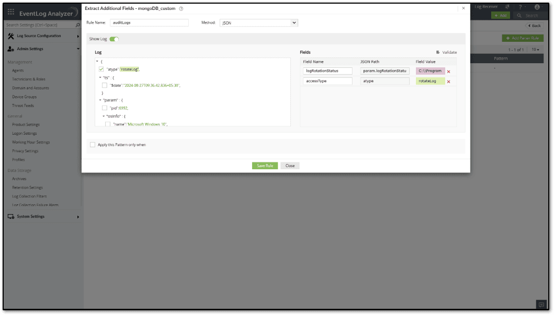Click the Save Rule button

[265, 166]
